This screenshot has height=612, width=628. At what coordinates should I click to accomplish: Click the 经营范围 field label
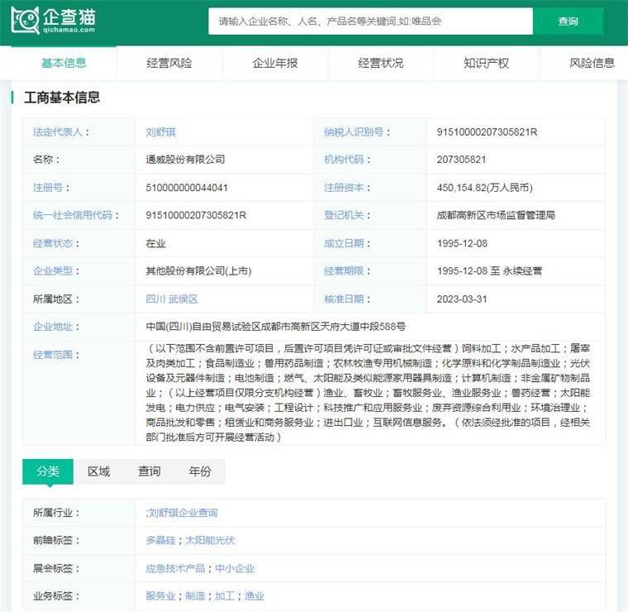click(x=55, y=355)
